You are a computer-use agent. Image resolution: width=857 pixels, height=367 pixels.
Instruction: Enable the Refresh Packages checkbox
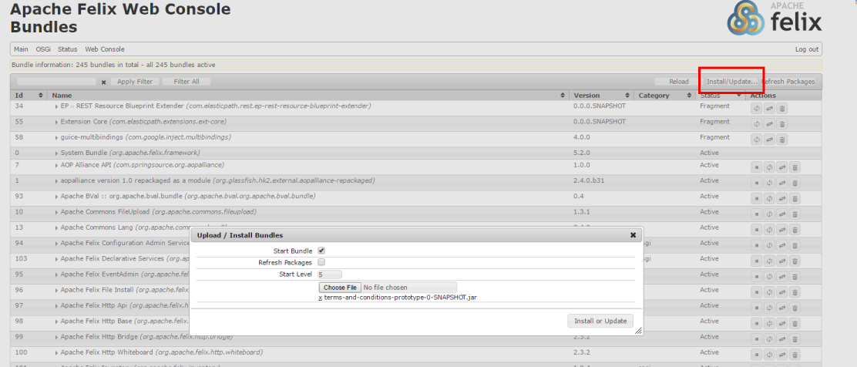(321, 262)
